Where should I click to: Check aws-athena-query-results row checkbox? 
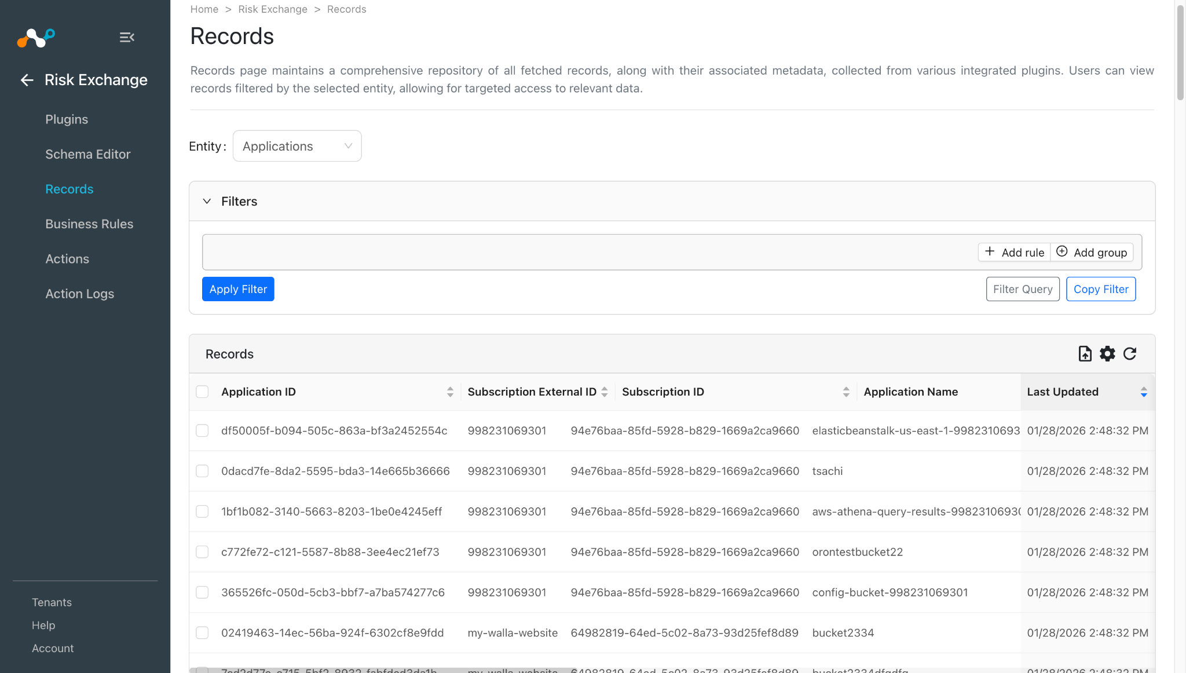[x=202, y=512]
